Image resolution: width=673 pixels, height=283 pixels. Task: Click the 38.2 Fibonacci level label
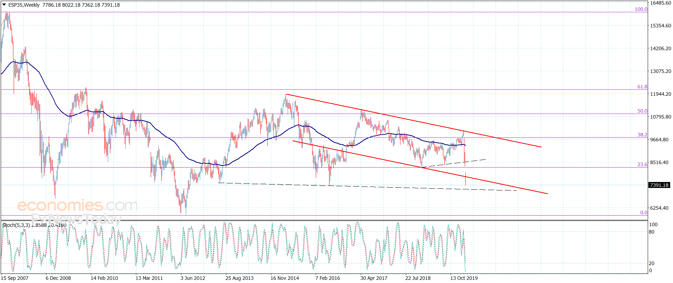(642, 135)
